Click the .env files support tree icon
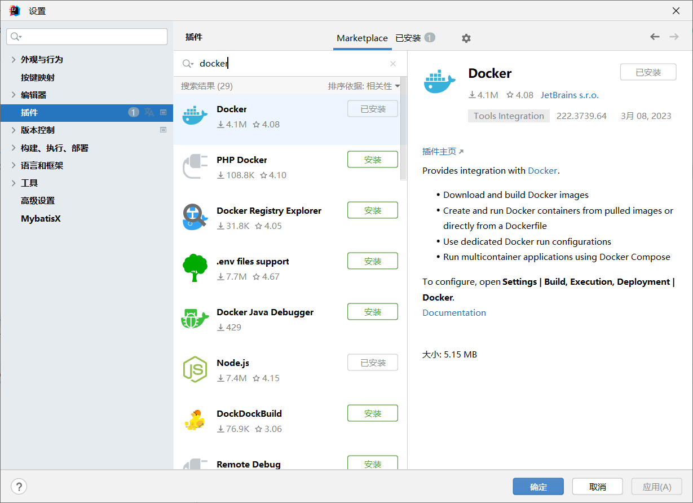 coord(195,268)
